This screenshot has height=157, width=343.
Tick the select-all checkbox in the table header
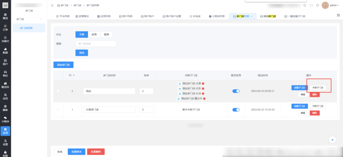click(58, 75)
